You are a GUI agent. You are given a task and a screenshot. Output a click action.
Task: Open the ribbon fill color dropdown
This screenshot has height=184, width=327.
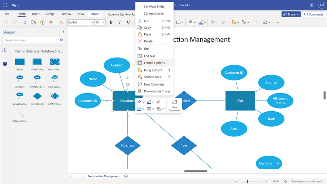pyautogui.click(x=194, y=22)
